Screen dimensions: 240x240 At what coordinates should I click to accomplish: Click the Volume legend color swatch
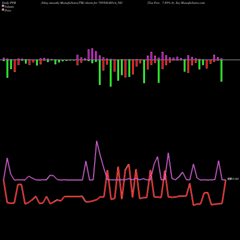[x=3, y=6]
